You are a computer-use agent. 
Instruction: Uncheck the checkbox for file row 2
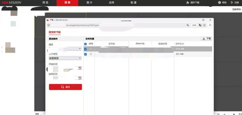coord(85,54)
